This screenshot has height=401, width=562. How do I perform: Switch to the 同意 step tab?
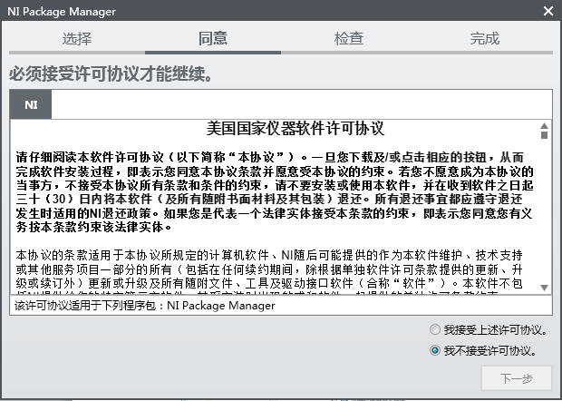pos(213,39)
